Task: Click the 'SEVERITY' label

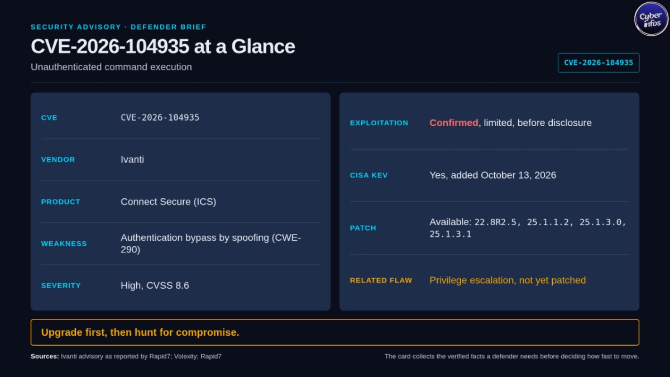Action: point(61,285)
